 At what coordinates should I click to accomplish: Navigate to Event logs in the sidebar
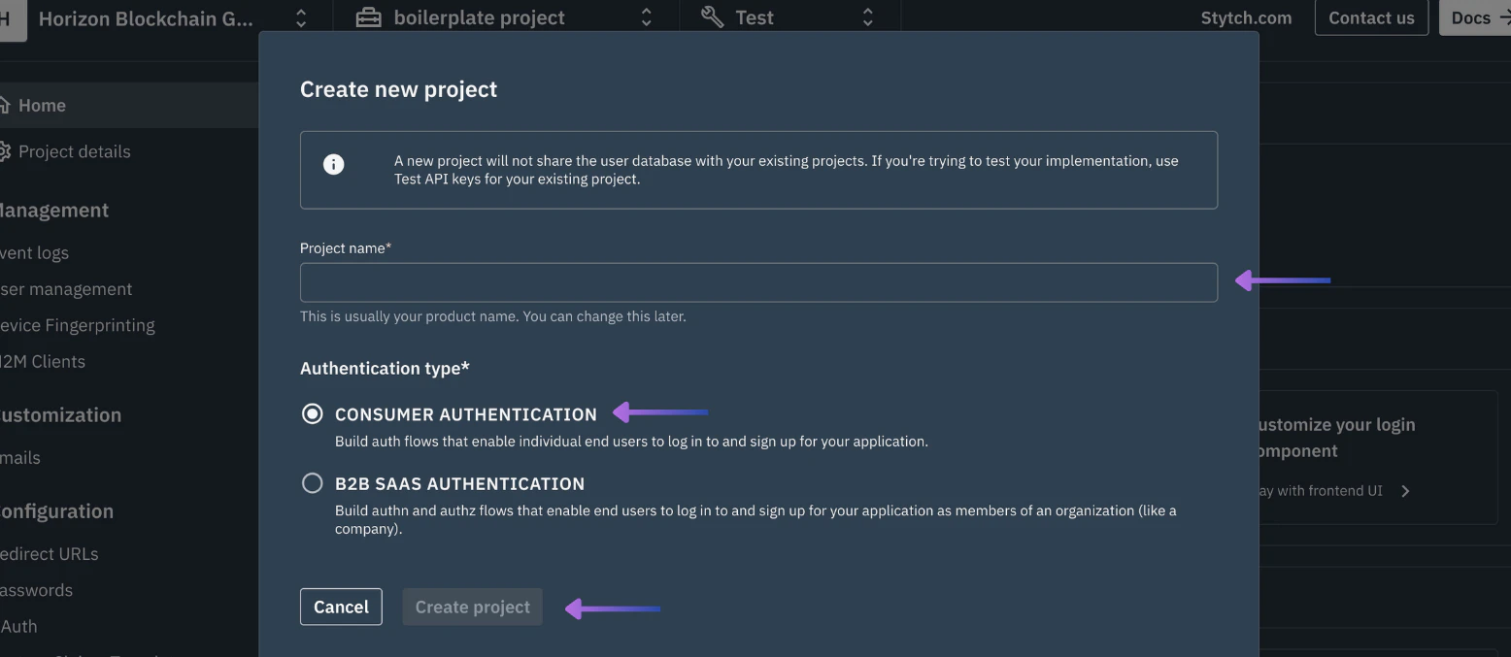point(34,252)
